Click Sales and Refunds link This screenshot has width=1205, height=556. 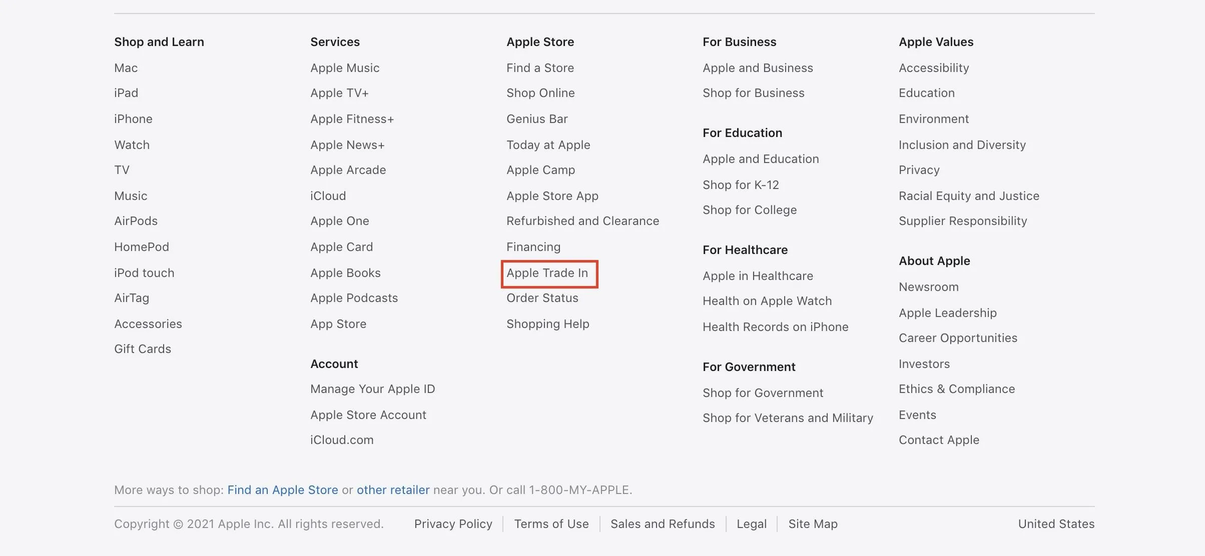pos(663,524)
